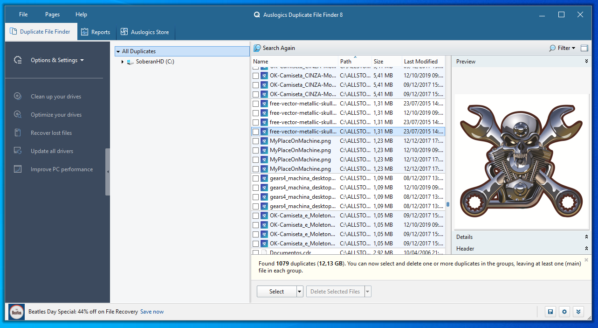The image size is (598, 328).
Task: Tick checkbox for gears4_machina_desktop dated 12/10/2019
Action: coord(255,188)
